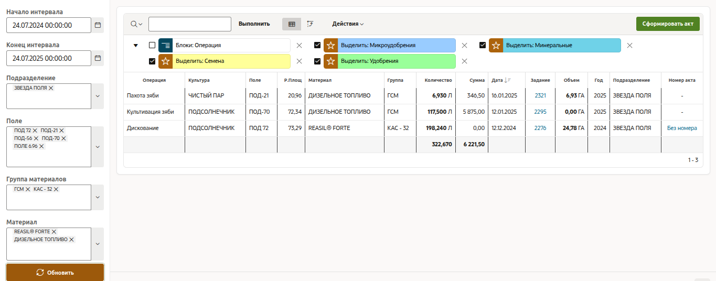Open calendar picker for Начало интервала
The width and height of the screenshot is (716, 281).
tap(98, 25)
